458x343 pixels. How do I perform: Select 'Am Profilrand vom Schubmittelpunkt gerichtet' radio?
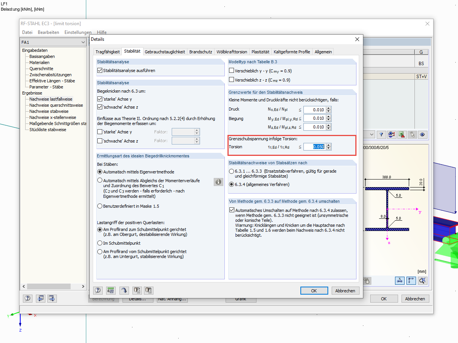pyautogui.click(x=100, y=252)
